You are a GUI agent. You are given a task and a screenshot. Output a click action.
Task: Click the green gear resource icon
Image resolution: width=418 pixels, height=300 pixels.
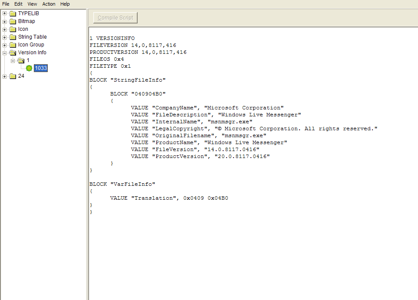[29, 68]
